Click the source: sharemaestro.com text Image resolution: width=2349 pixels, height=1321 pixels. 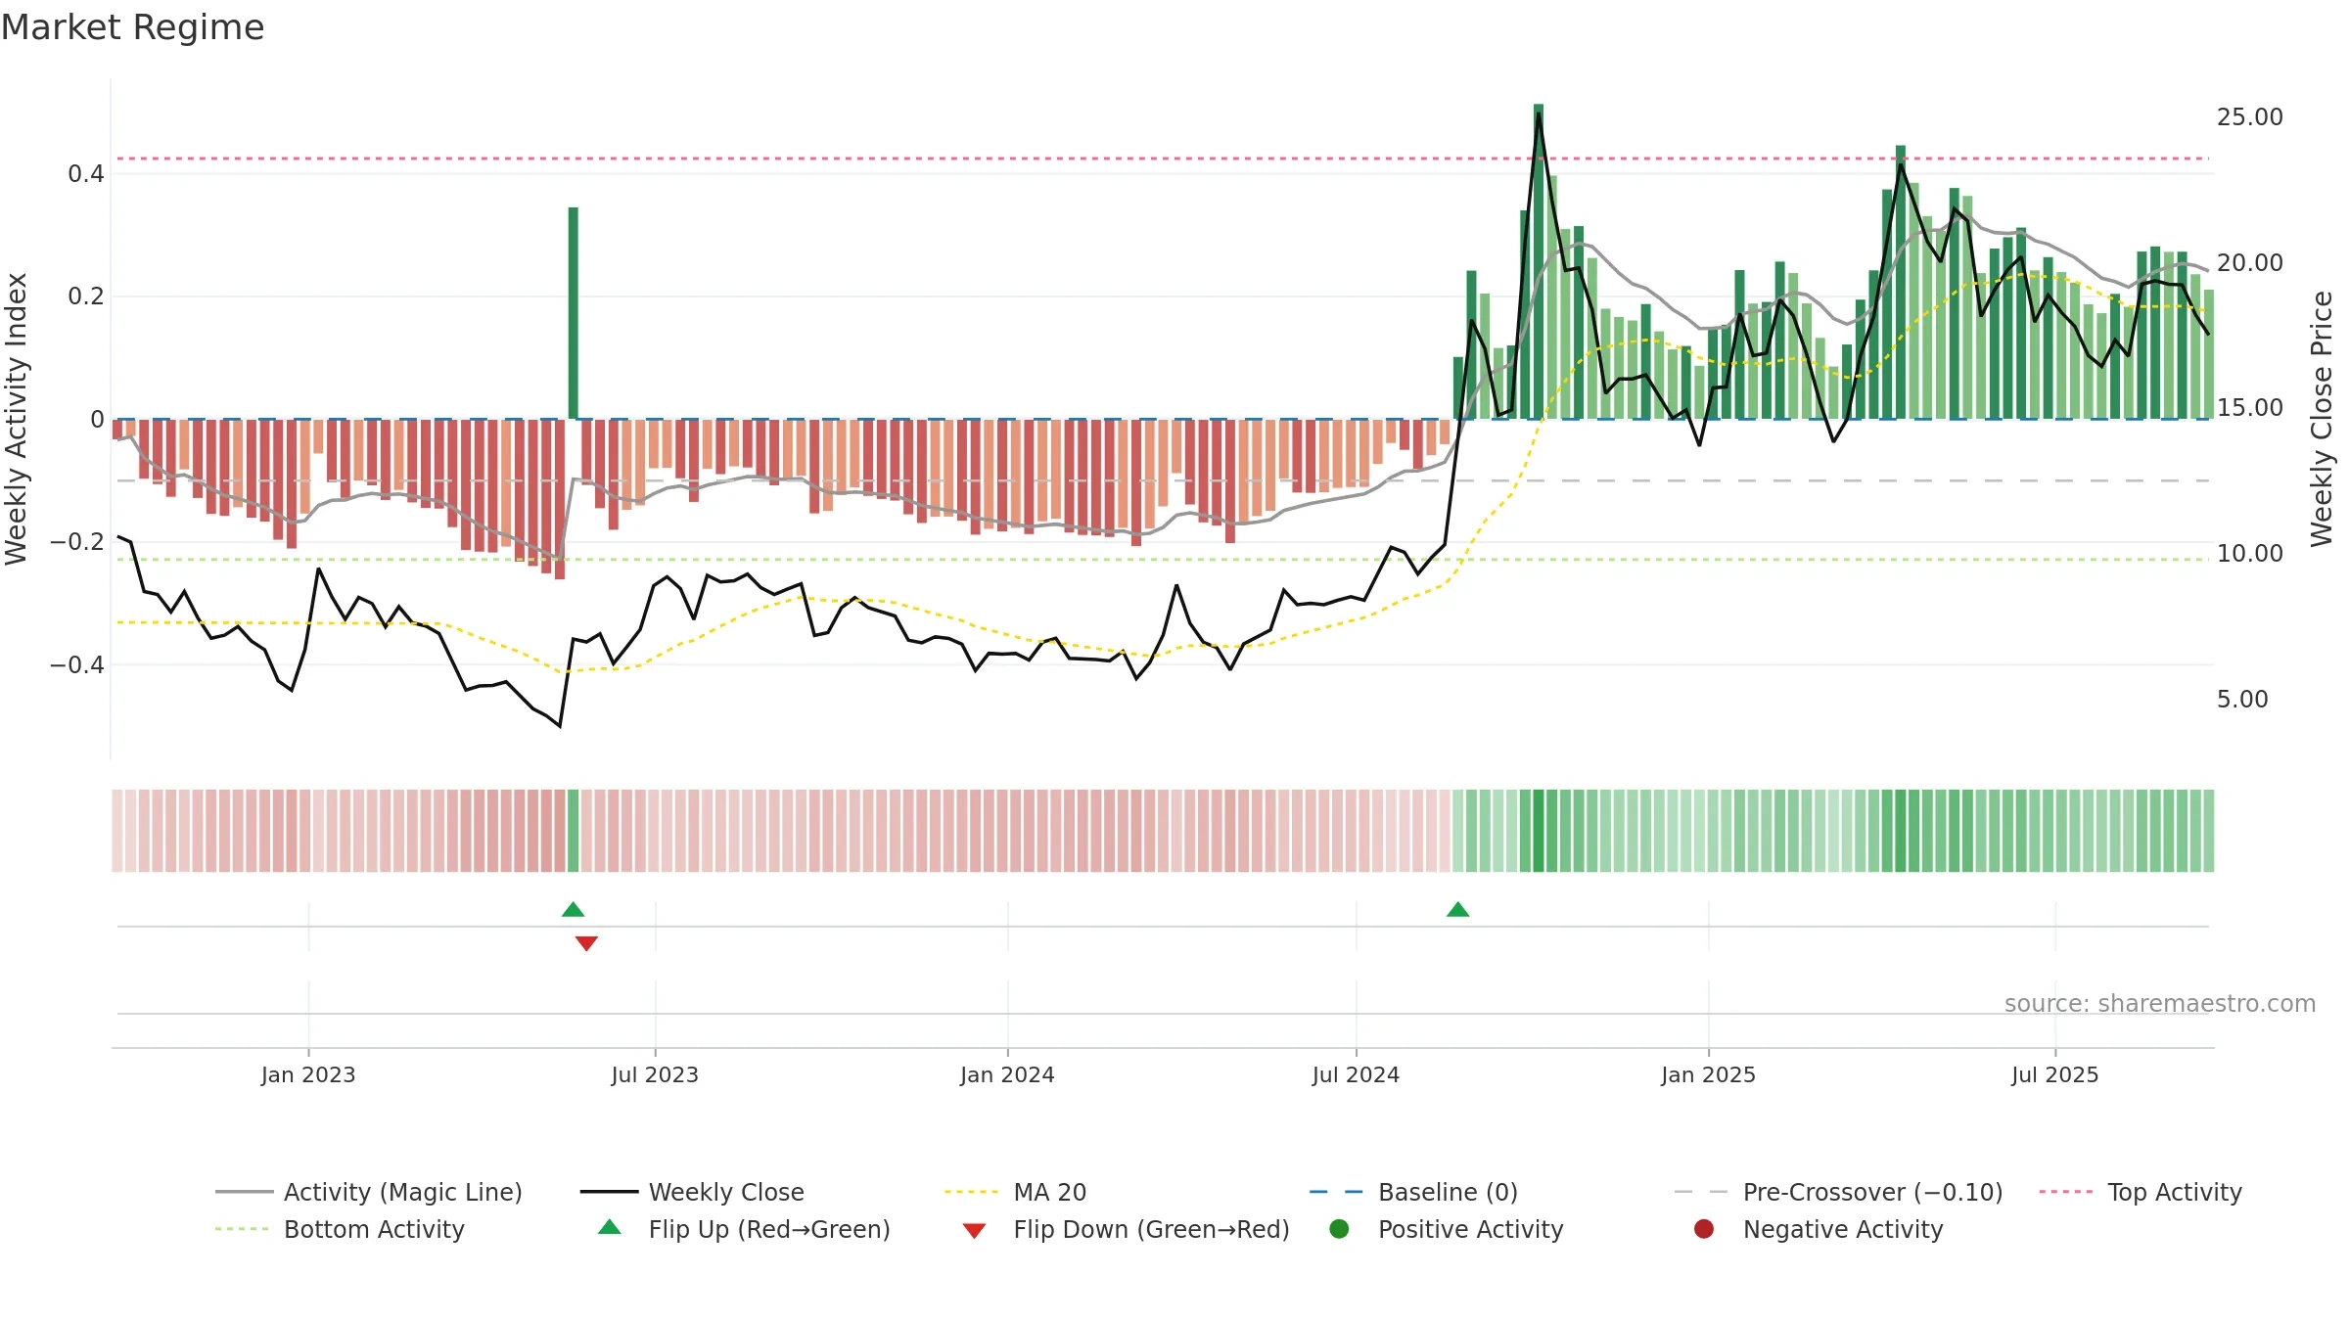pos(2160,1004)
